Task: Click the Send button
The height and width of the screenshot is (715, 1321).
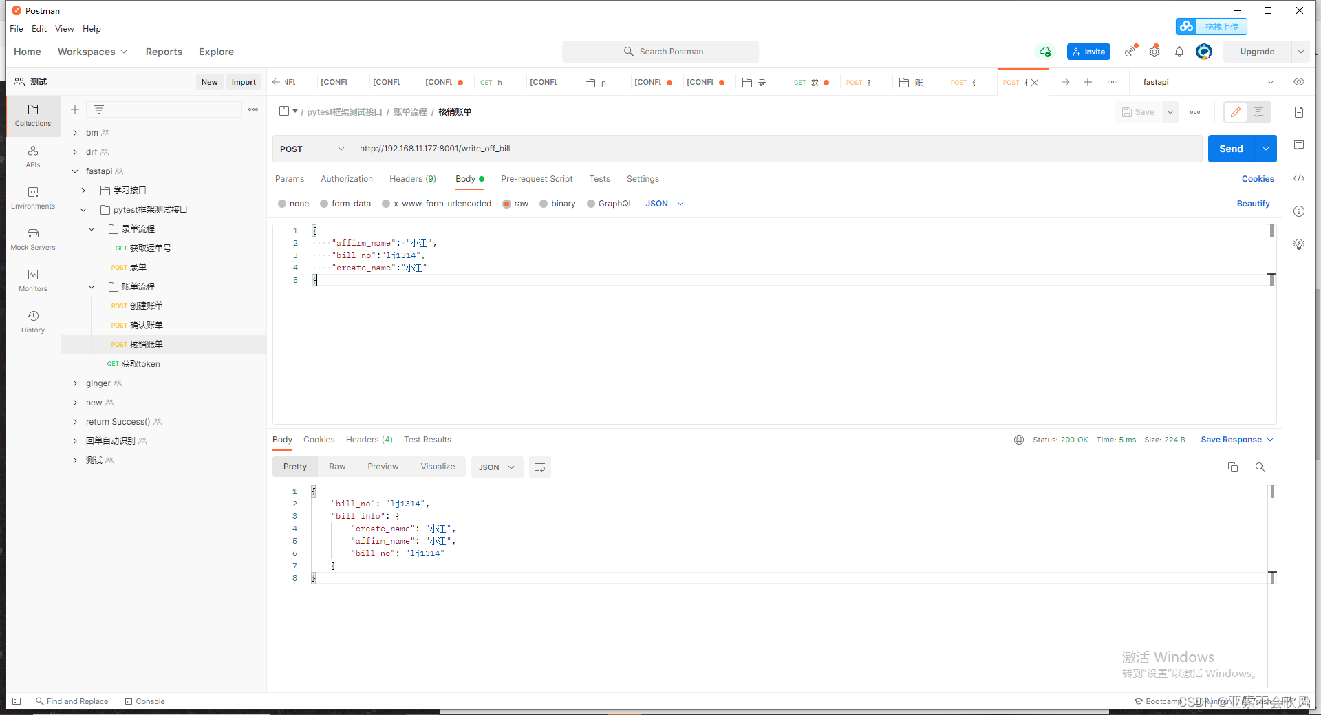Action: [x=1231, y=149]
